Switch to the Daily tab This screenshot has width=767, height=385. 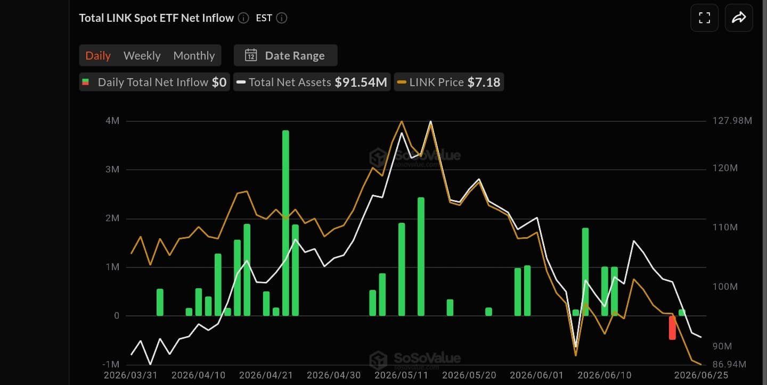[x=98, y=55]
